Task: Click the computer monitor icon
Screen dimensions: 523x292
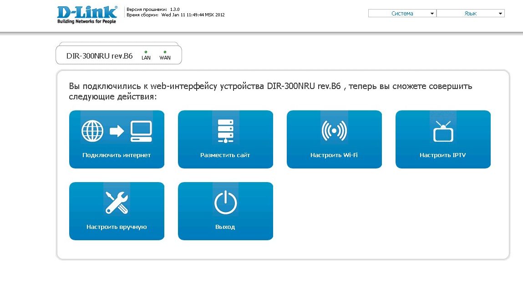Action: (x=141, y=131)
